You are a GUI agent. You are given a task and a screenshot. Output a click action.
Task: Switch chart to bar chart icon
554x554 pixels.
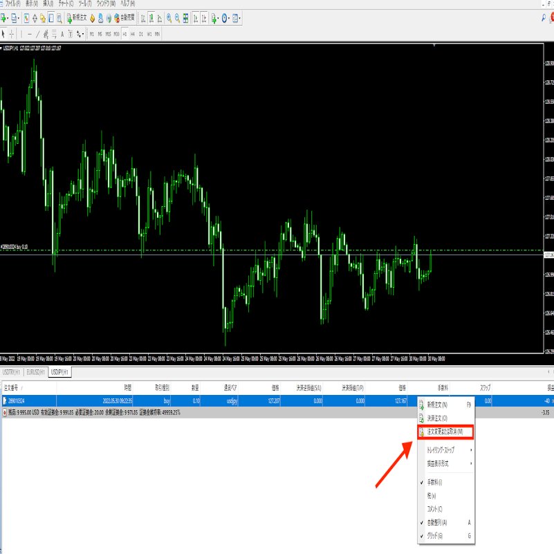pos(143,18)
